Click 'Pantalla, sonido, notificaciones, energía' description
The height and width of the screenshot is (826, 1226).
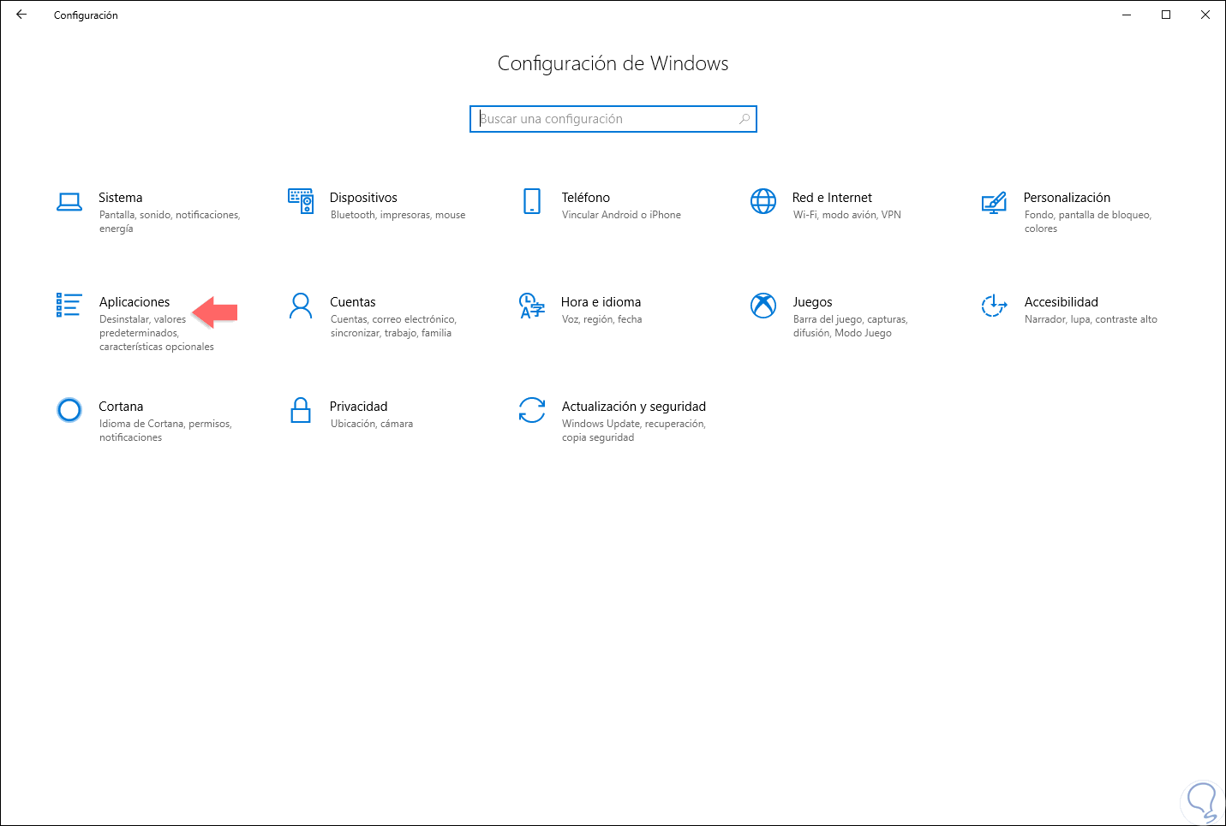[x=170, y=222]
